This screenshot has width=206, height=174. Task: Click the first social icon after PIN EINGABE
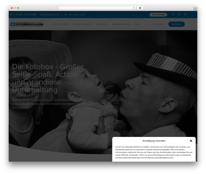[x=173, y=14]
